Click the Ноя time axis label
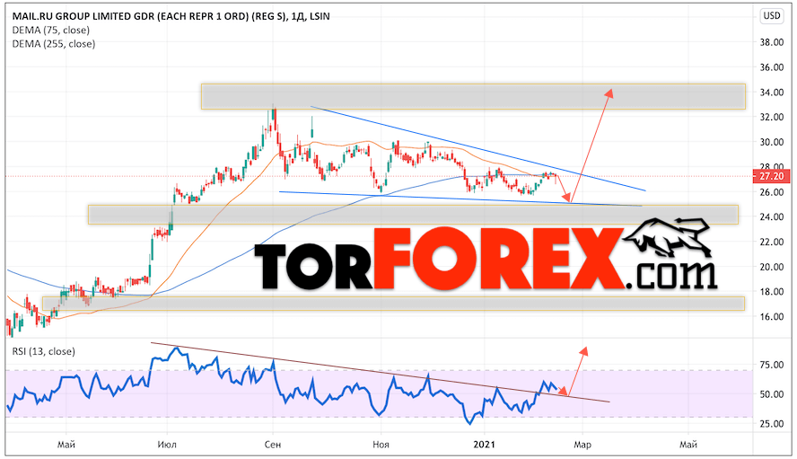 pos(381,445)
